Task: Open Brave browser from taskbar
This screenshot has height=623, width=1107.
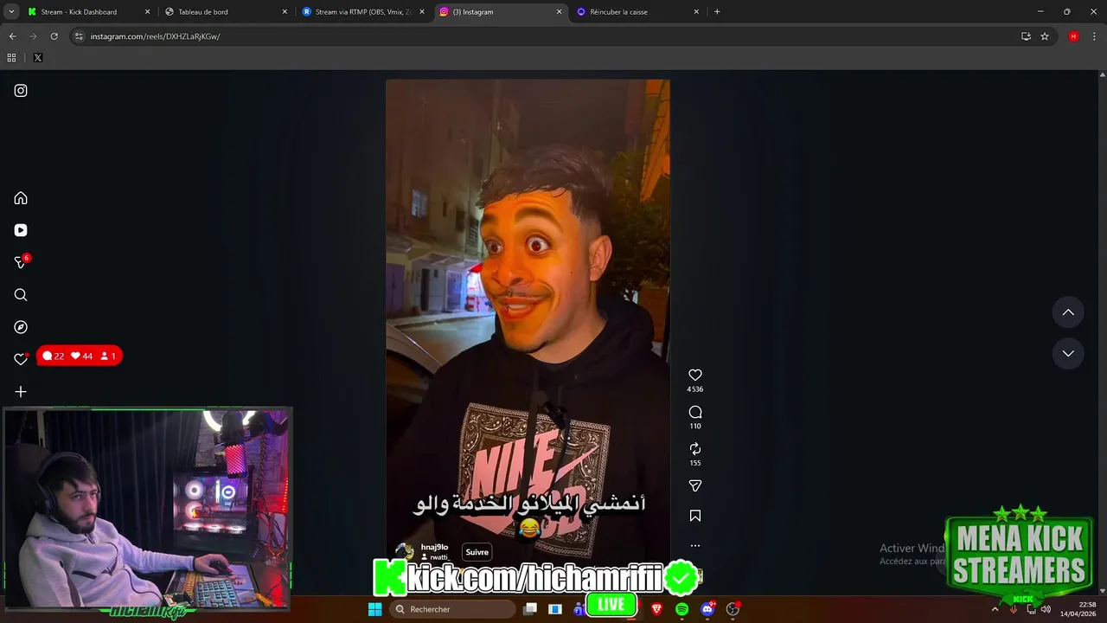Action: tap(656, 609)
